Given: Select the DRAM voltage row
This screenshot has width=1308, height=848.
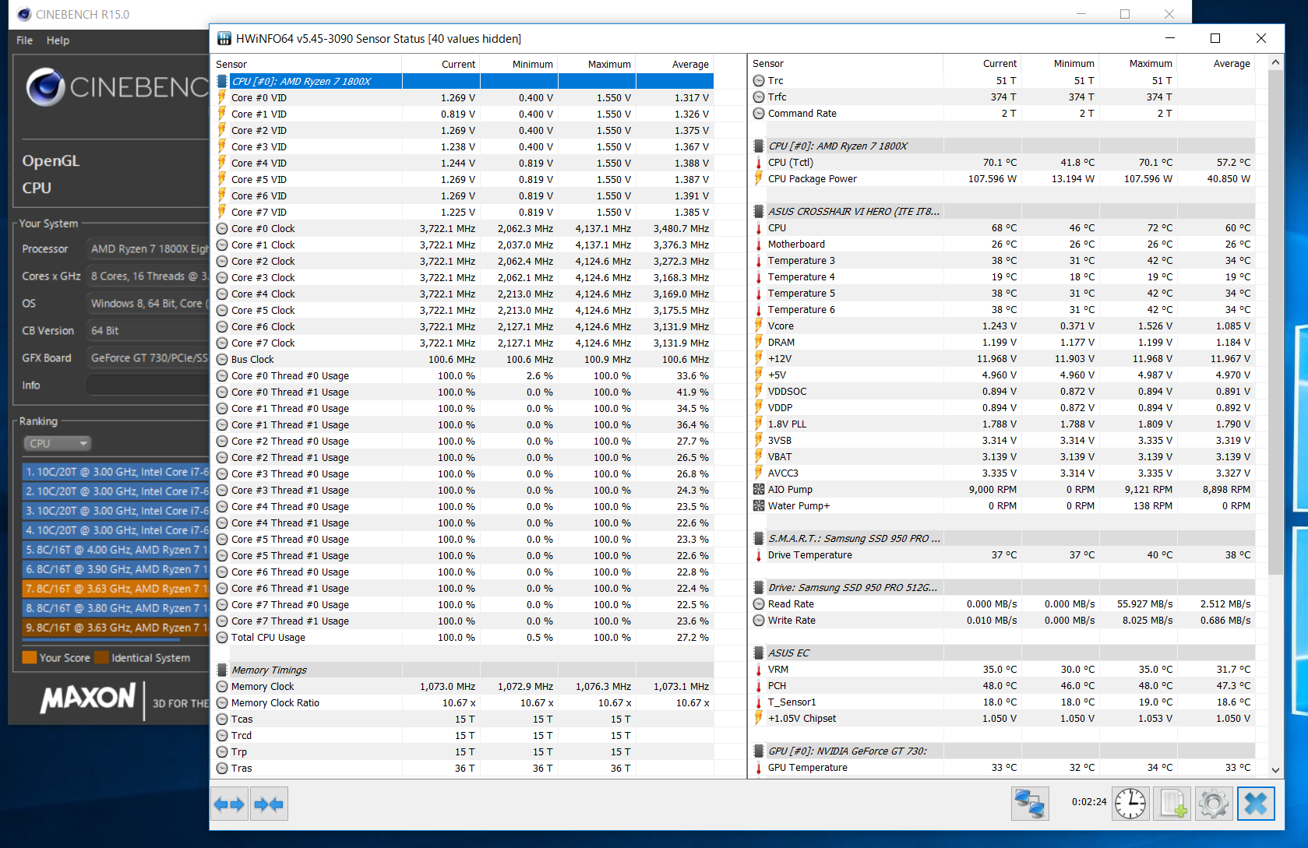Looking at the screenshot, I should pos(1003,342).
